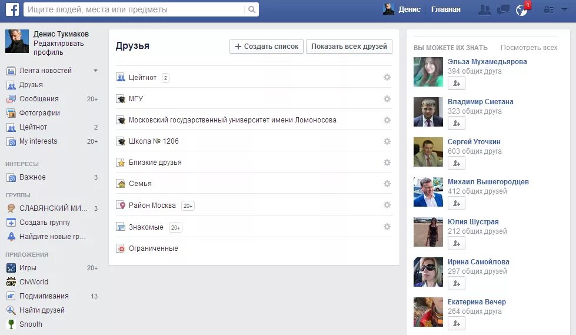Screen dimensions: 576x335
Task: Open СЛАВЯНСКИЙ МИ... group
Action: coord(54,208)
